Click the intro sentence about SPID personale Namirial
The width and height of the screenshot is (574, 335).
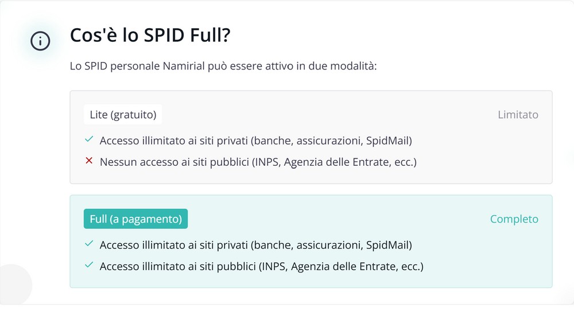point(223,66)
